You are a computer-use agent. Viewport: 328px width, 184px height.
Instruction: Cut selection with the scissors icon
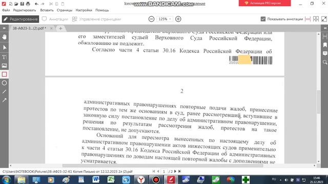click(51, 4)
